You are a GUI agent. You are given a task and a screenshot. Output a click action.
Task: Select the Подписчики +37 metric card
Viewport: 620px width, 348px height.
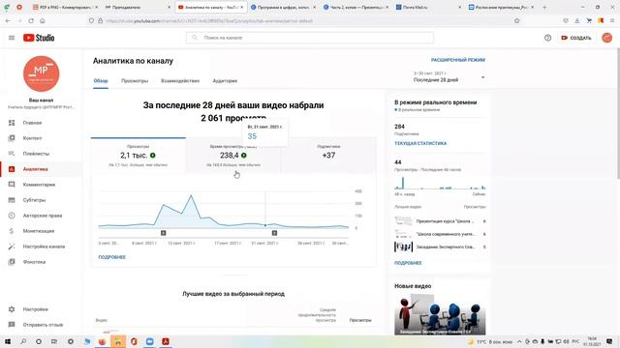328,156
